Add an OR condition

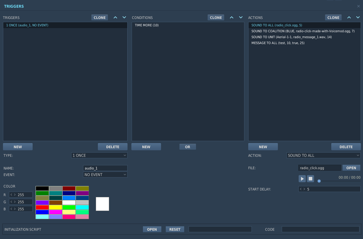pos(188,147)
